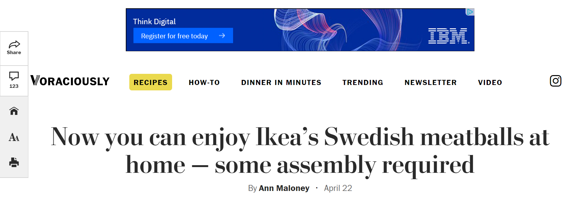
Task: Click the April 22 date
Action: 338,188
